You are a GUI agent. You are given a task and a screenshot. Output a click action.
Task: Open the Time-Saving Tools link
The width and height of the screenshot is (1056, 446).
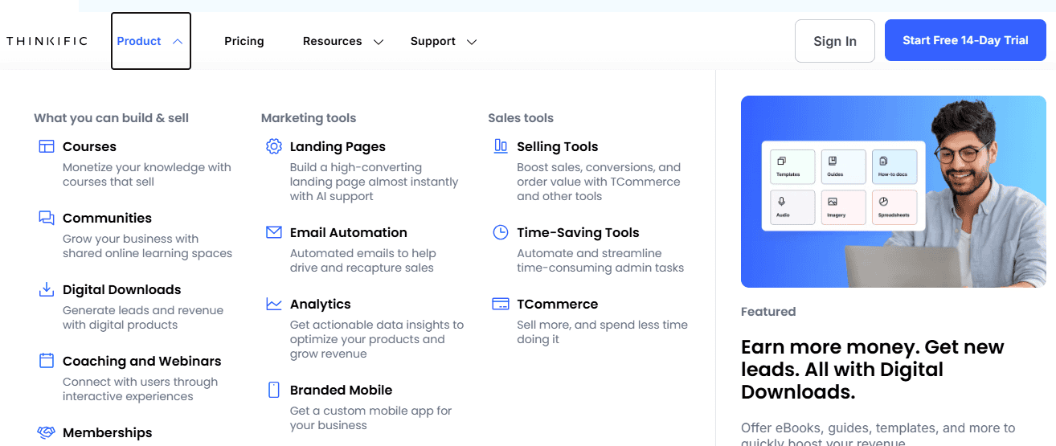click(x=578, y=232)
